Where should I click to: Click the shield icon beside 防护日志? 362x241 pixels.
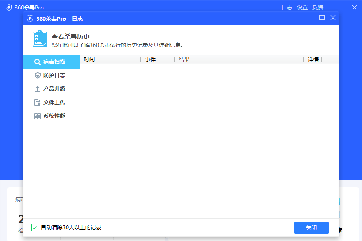click(x=38, y=76)
